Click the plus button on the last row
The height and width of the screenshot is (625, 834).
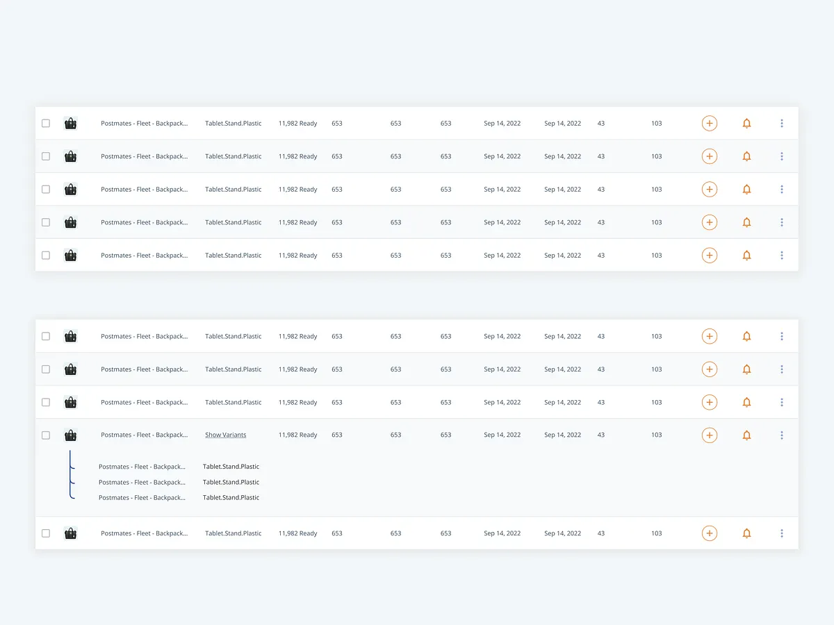coord(710,533)
